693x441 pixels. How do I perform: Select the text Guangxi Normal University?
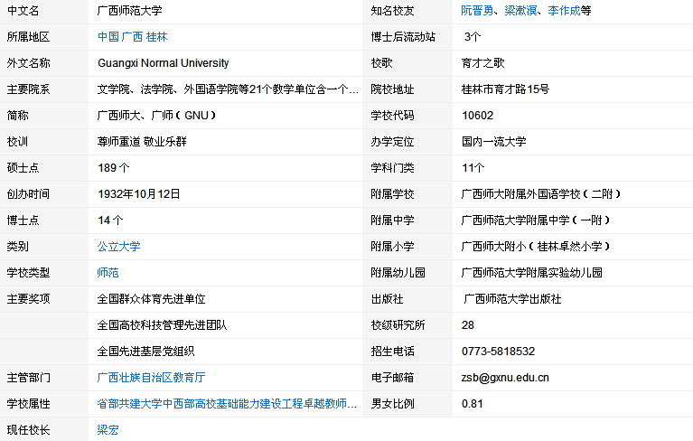coord(163,63)
